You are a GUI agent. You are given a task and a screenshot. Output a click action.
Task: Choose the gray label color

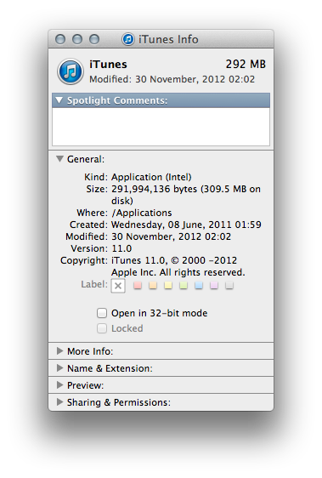229,285
